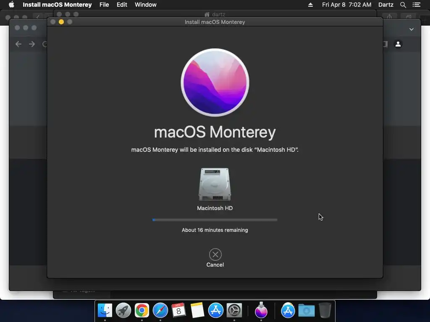Click the Macintosh HD label
This screenshot has height=322, width=430.
pyautogui.click(x=215, y=208)
